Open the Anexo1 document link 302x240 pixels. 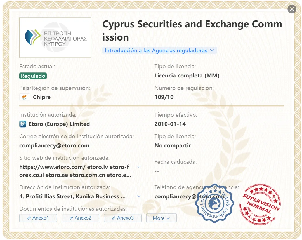(38, 218)
